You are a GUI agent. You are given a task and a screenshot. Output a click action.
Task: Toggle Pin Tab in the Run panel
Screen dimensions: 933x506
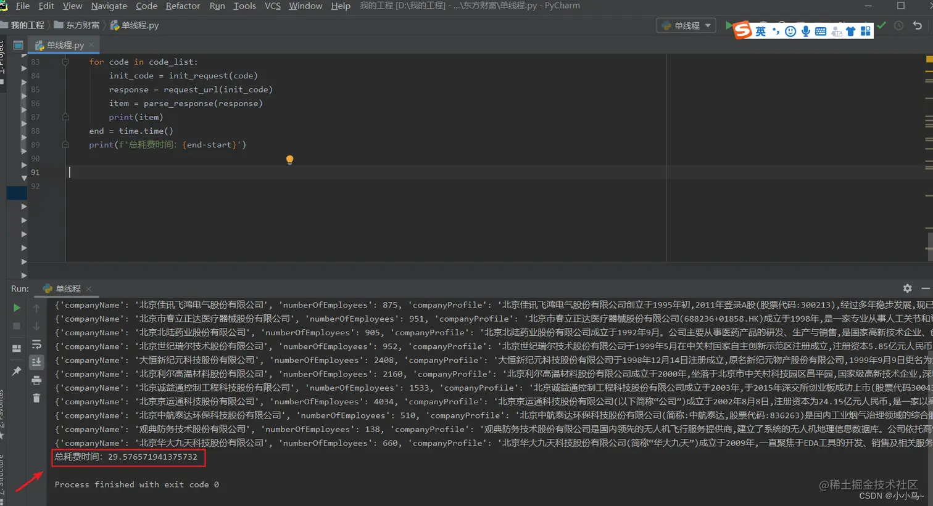[17, 371]
